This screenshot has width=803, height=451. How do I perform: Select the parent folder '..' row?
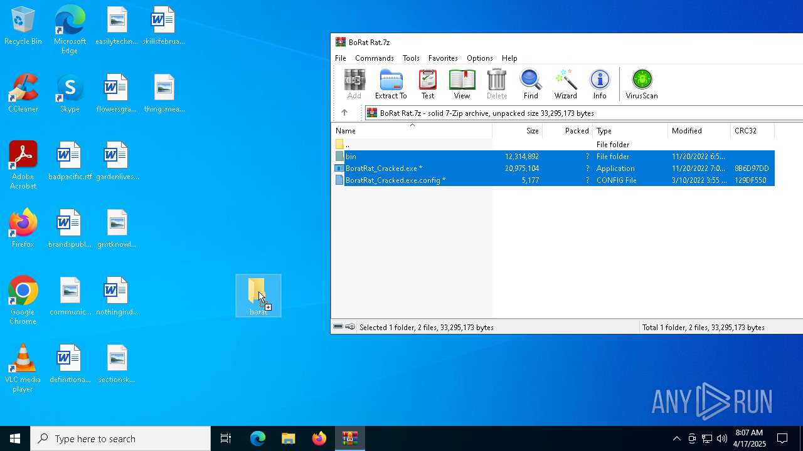(x=553, y=145)
